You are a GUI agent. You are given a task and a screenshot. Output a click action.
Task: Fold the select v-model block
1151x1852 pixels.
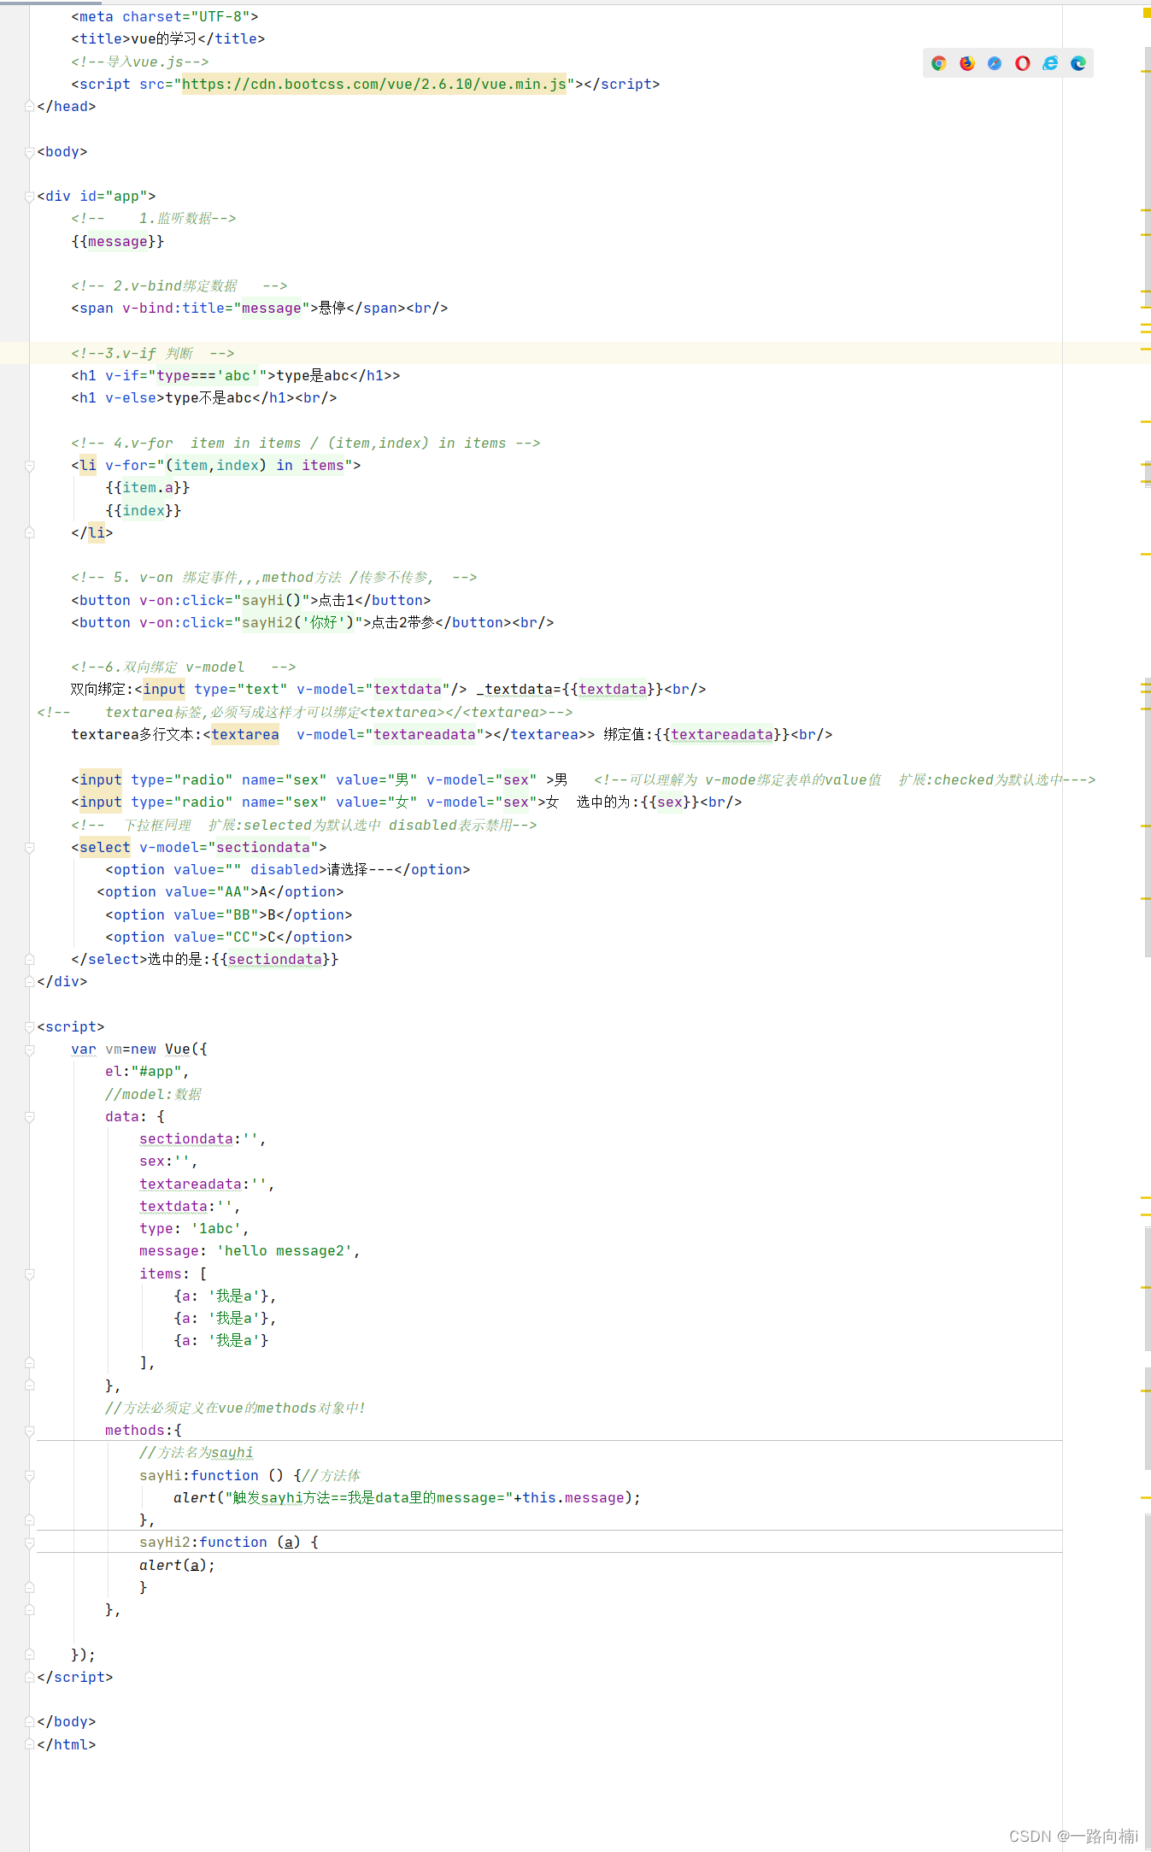coord(30,848)
